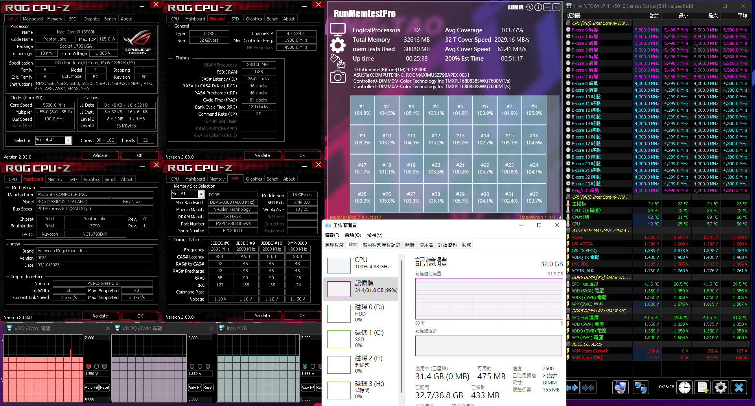The width and height of the screenshot is (755, 406).
Task: Collapse DDR5 DIMM [#2] sensor group in HWiNFO
Action: point(568,311)
